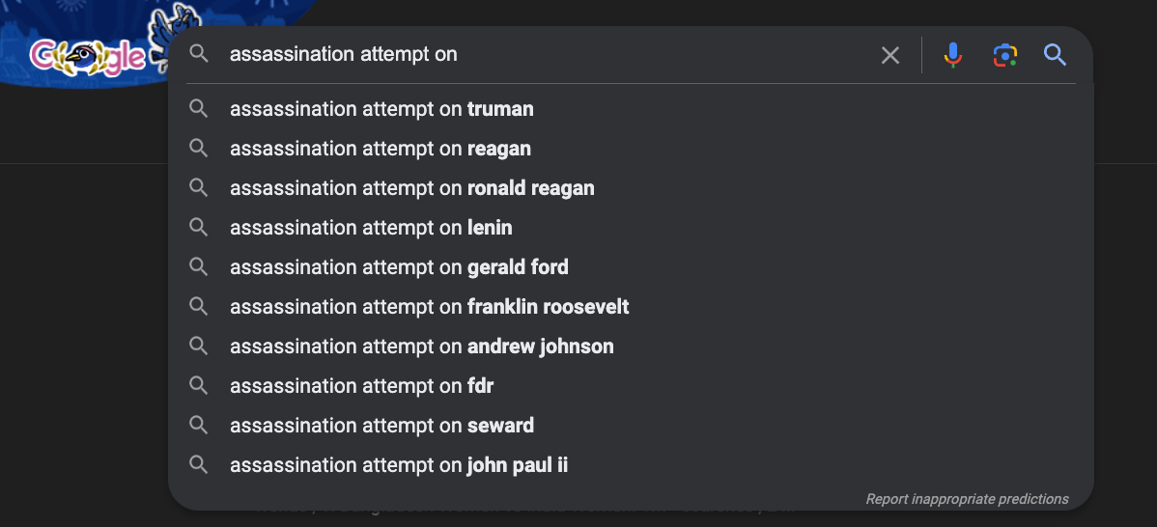Pick 'assassination attempt on franklin roosevelt' suggestion

[631, 307]
